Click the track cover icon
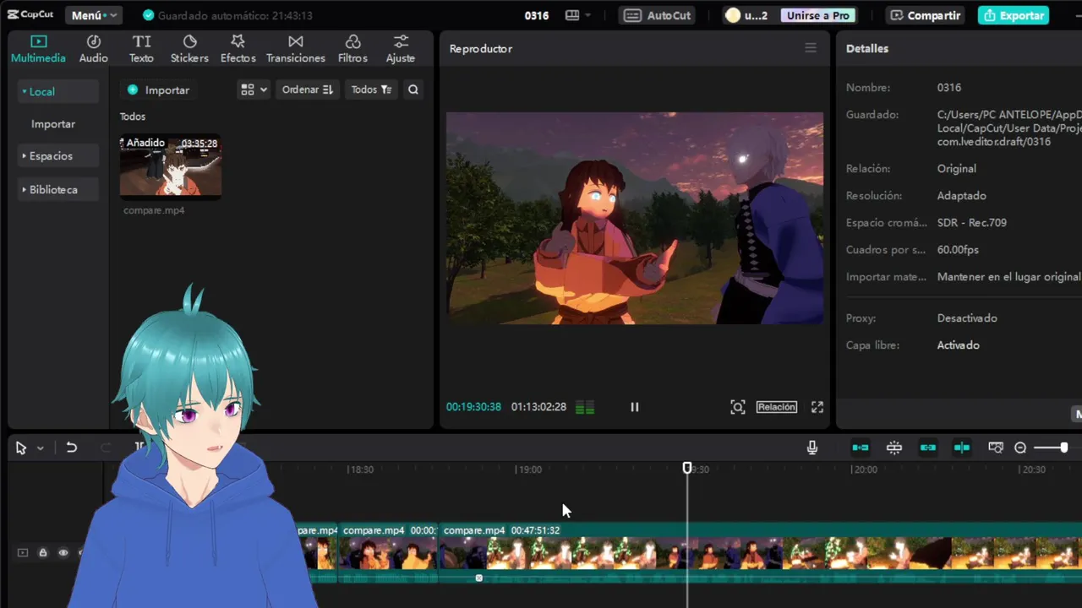Viewport: 1082px width, 608px height. (23, 552)
